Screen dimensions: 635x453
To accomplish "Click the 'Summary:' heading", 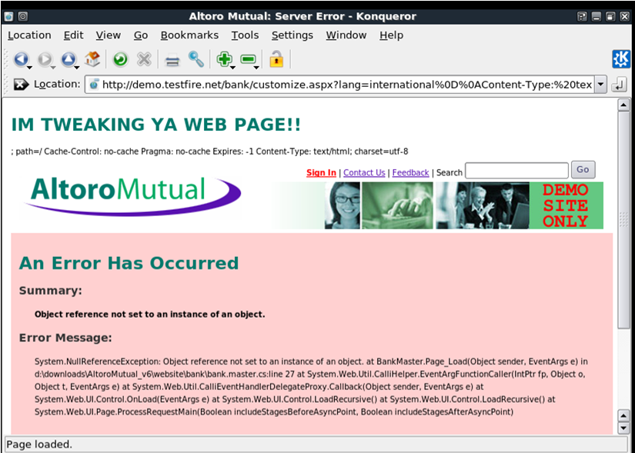I will click(x=50, y=291).
